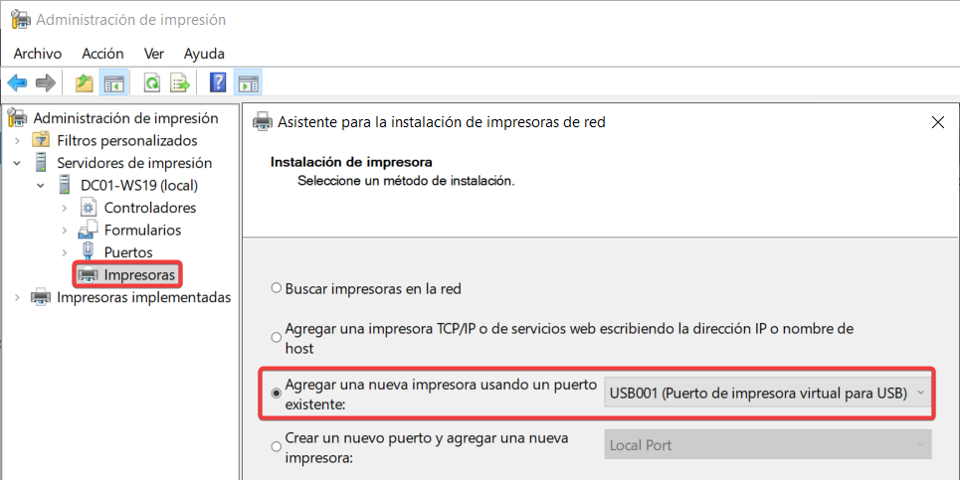The height and width of the screenshot is (480, 960).
Task: Open Help via the blue question mark icon
Action: pyautogui.click(x=218, y=82)
